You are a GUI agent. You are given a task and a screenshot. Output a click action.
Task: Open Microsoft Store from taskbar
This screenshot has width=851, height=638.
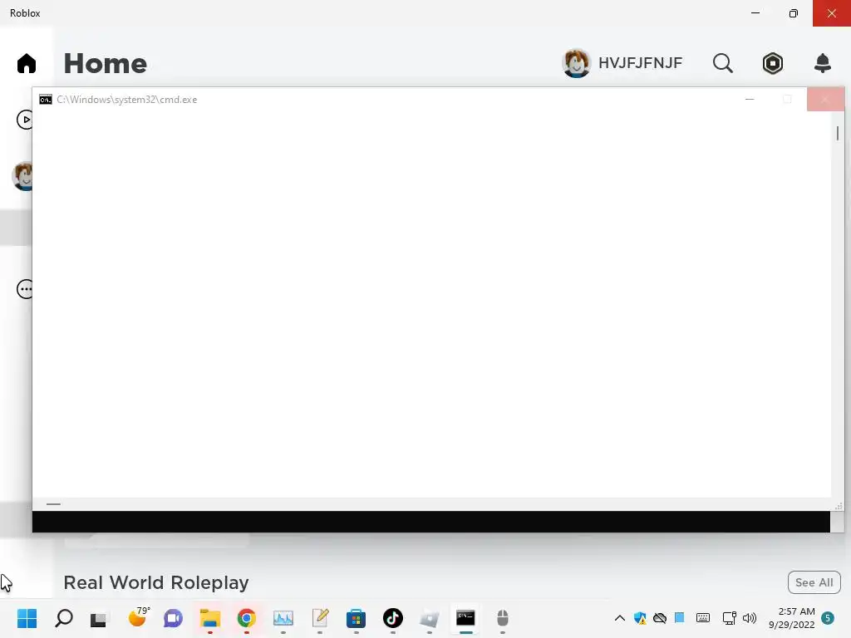356,618
